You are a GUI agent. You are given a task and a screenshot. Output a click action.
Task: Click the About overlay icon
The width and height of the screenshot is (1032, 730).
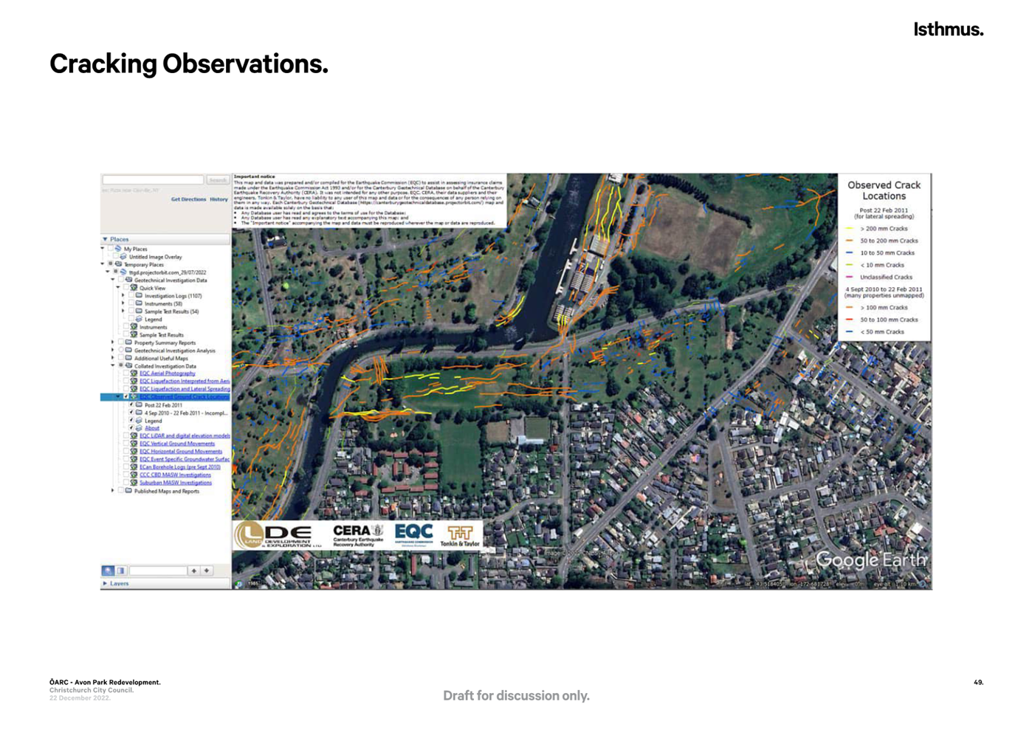click(139, 428)
